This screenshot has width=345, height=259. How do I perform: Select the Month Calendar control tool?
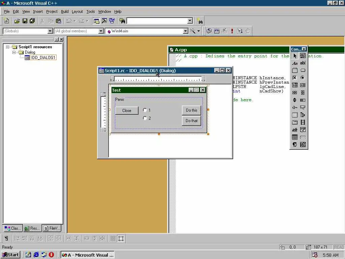pyautogui.click(x=295, y=137)
